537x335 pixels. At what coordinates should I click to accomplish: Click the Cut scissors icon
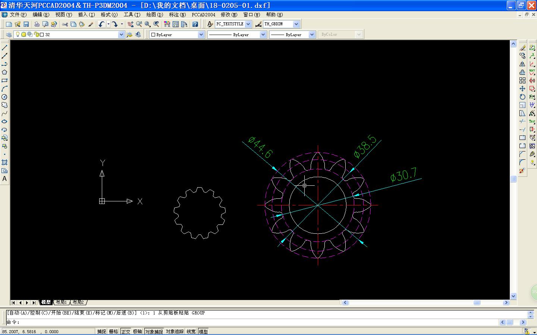[65, 24]
